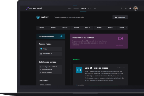Click the Continuar Assistindo button
This screenshot has width=144, height=96.
tap(51, 36)
